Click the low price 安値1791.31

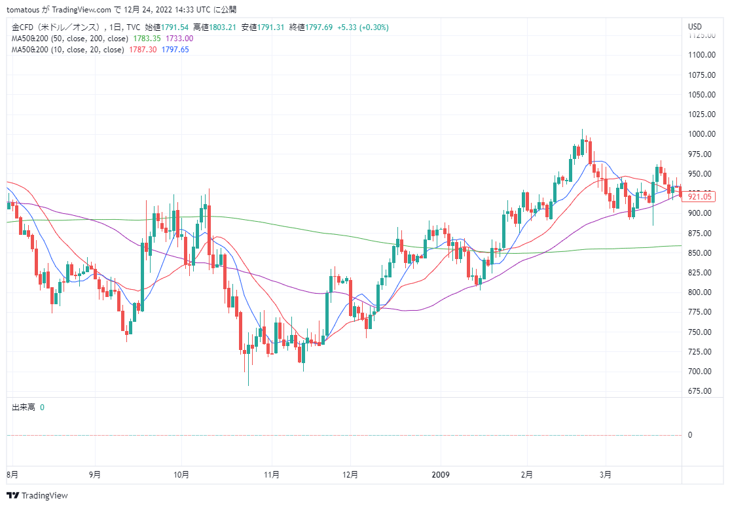click(263, 27)
